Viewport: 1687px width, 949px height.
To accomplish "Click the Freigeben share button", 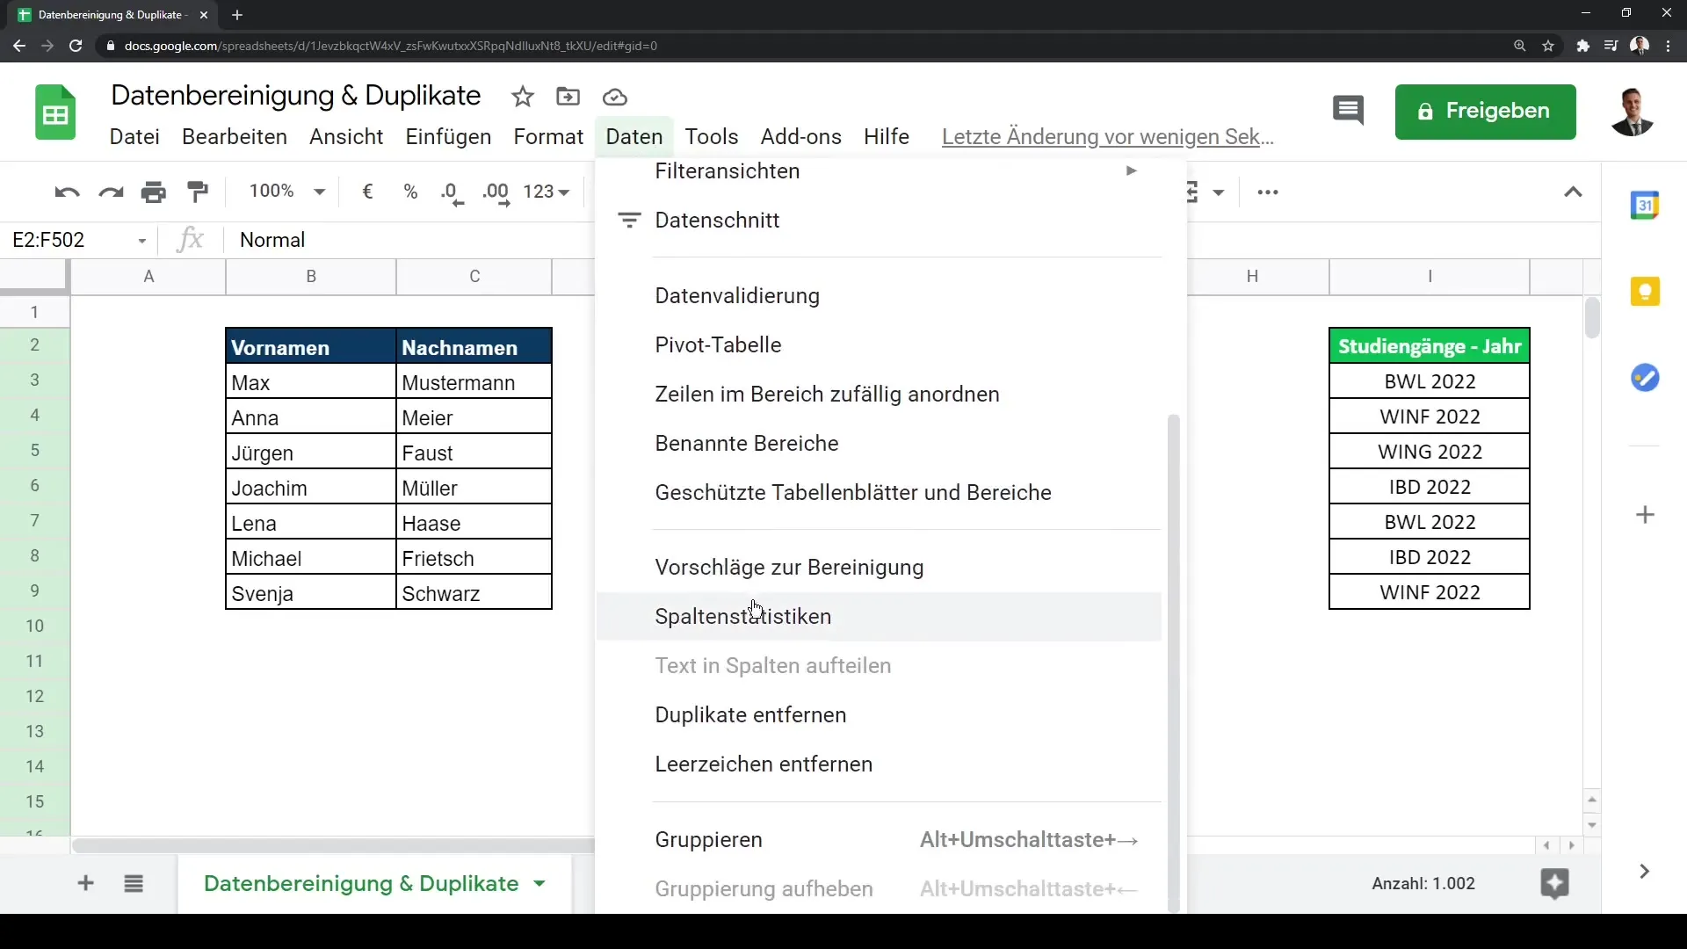I will point(1486,109).
